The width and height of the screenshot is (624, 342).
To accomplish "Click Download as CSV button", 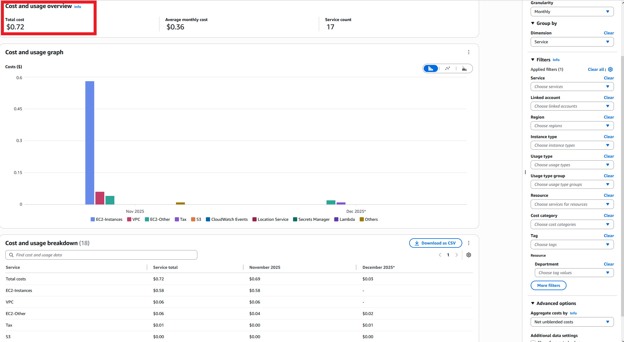I will (x=435, y=243).
